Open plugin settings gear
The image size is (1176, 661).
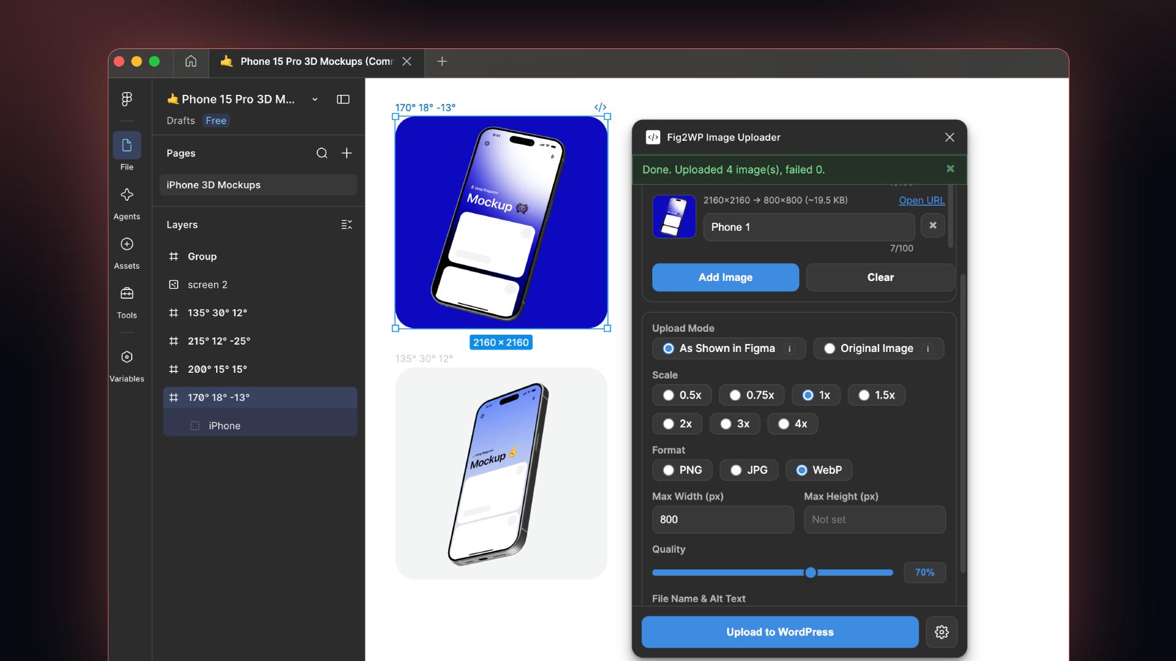pos(941,632)
